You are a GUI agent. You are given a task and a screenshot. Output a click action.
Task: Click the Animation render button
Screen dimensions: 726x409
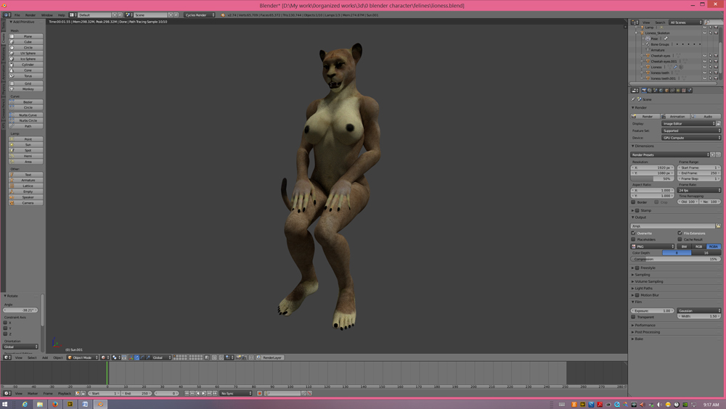pyautogui.click(x=675, y=116)
